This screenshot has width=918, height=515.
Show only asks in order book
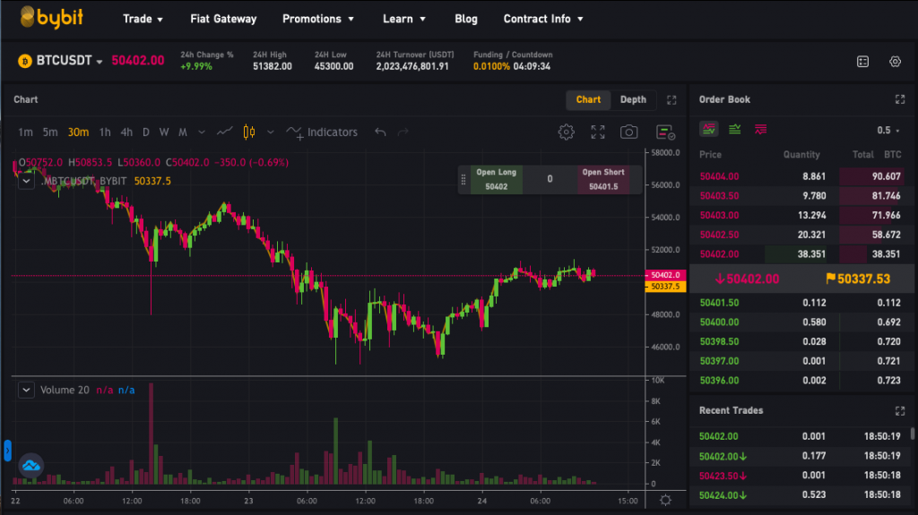pyautogui.click(x=760, y=129)
